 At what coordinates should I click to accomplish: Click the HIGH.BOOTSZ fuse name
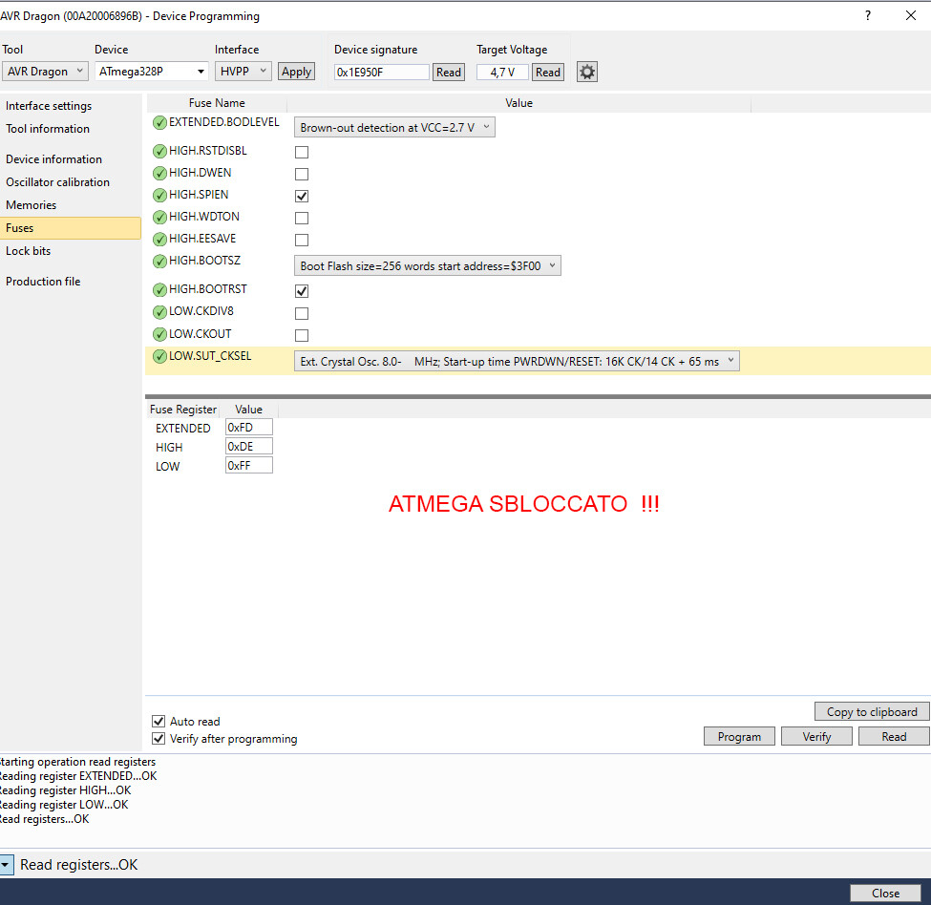tap(205, 261)
